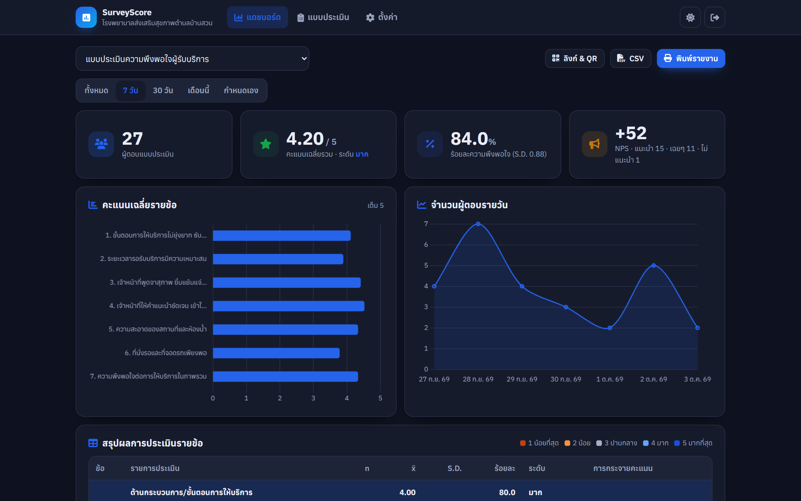Select the ทั้งหมด time range
The height and width of the screenshot is (501, 801).
point(96,91)
